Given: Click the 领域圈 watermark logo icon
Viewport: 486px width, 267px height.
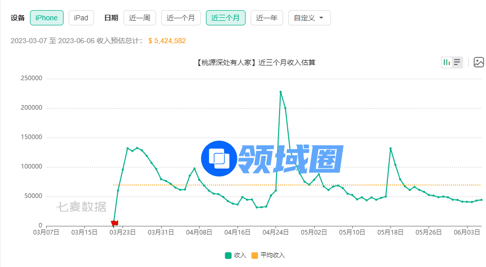Looking at the screenshot, I should (x=218, y=158).
